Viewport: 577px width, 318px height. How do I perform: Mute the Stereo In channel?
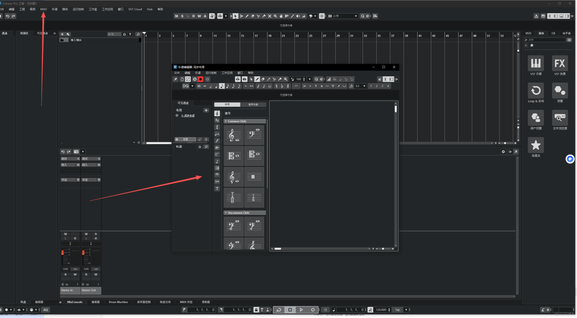point(65,234)
